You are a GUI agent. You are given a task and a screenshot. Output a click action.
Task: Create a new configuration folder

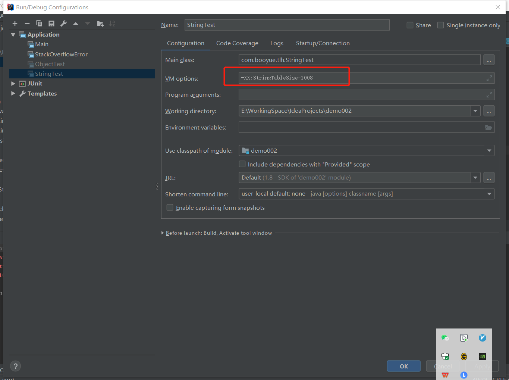point(100,23)
